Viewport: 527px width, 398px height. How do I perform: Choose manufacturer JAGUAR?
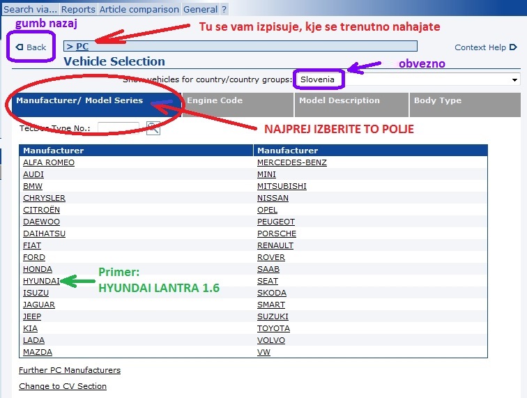38,305
